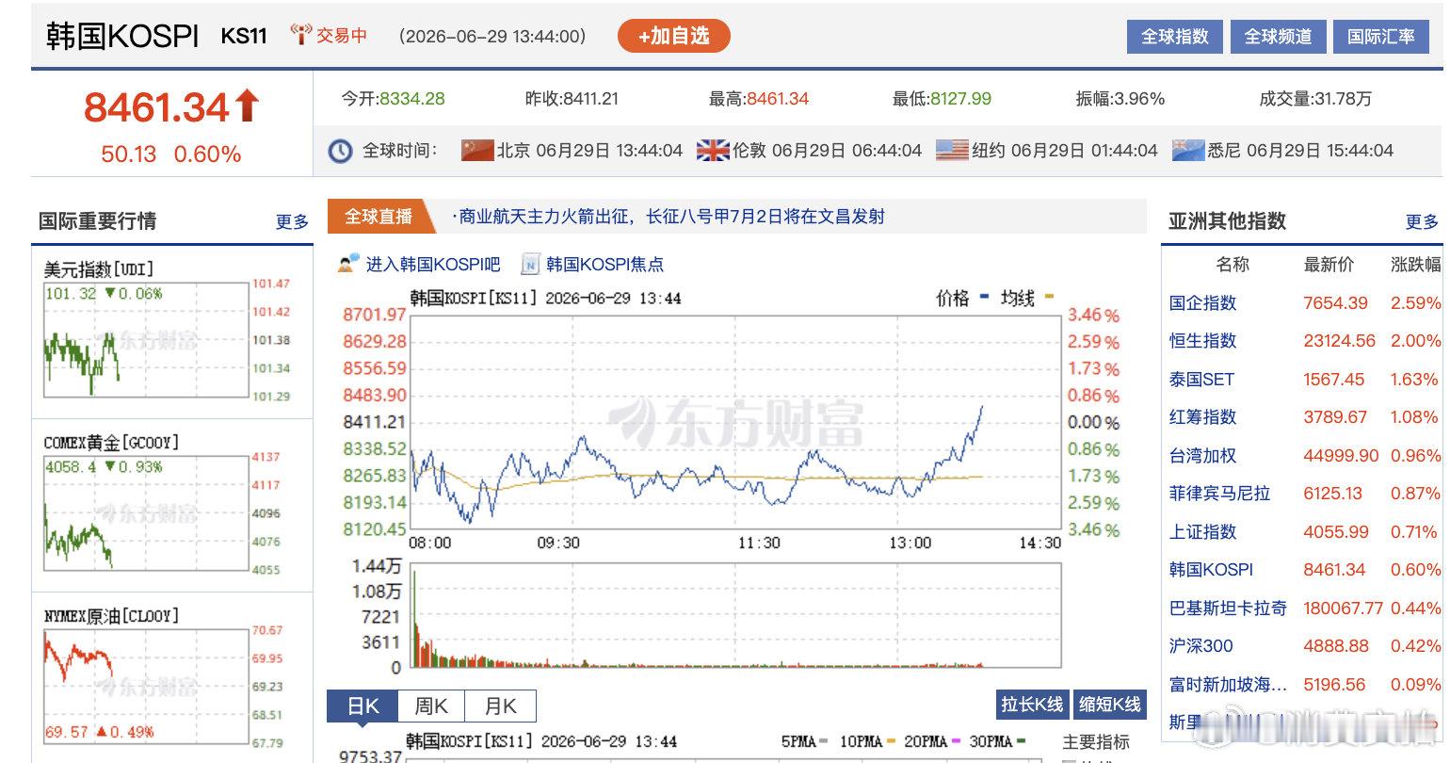Click the yellow 均线 legend marker
1450x763 pixels.
(1049, 297)
